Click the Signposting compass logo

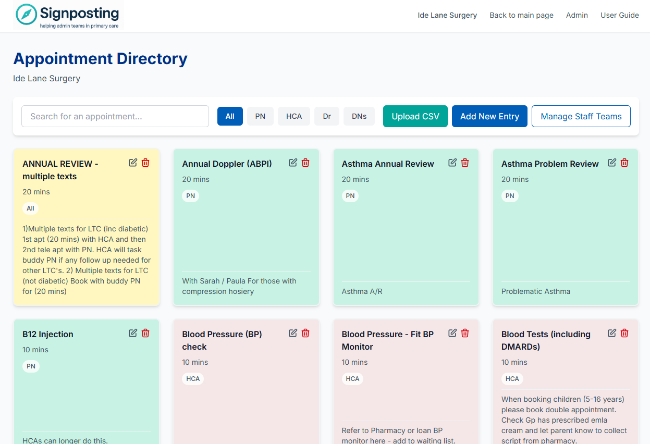[x=26, y=15]
